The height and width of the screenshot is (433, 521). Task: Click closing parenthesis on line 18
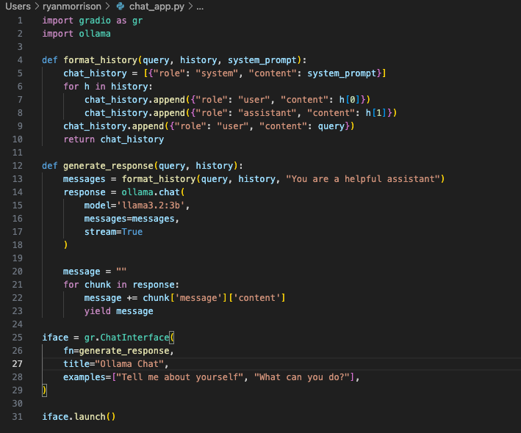point(66,245)
